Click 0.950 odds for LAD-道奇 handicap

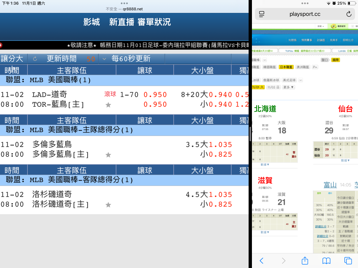(x=155, y=95)
